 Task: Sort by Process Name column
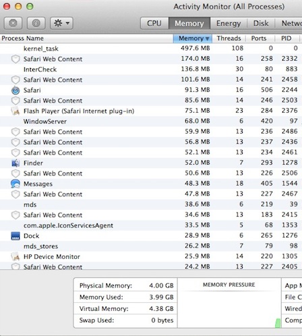click(86, 38)
